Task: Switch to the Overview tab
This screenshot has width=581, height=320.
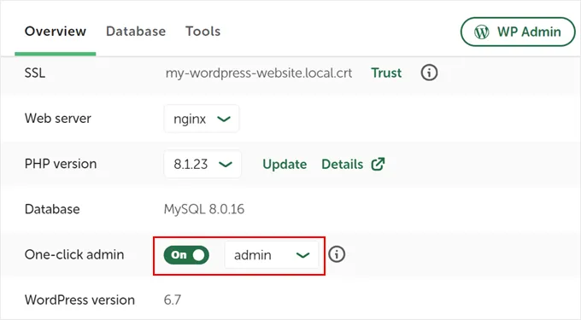Action: (56, 32)
